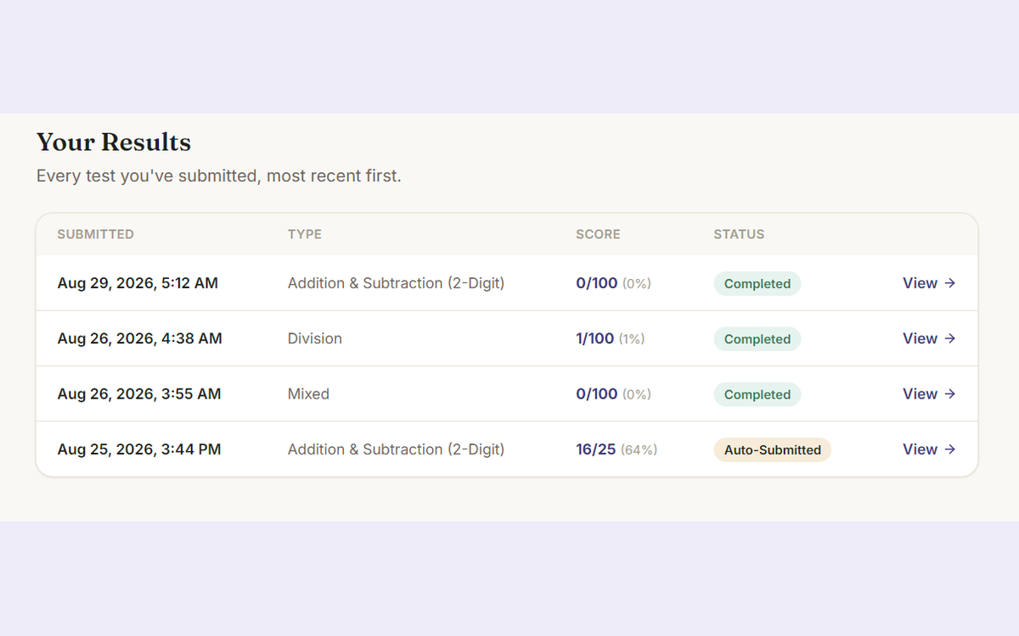
Task: Select date 'Aug 29, 2026, 5:12 AM'
Action: 138,283
